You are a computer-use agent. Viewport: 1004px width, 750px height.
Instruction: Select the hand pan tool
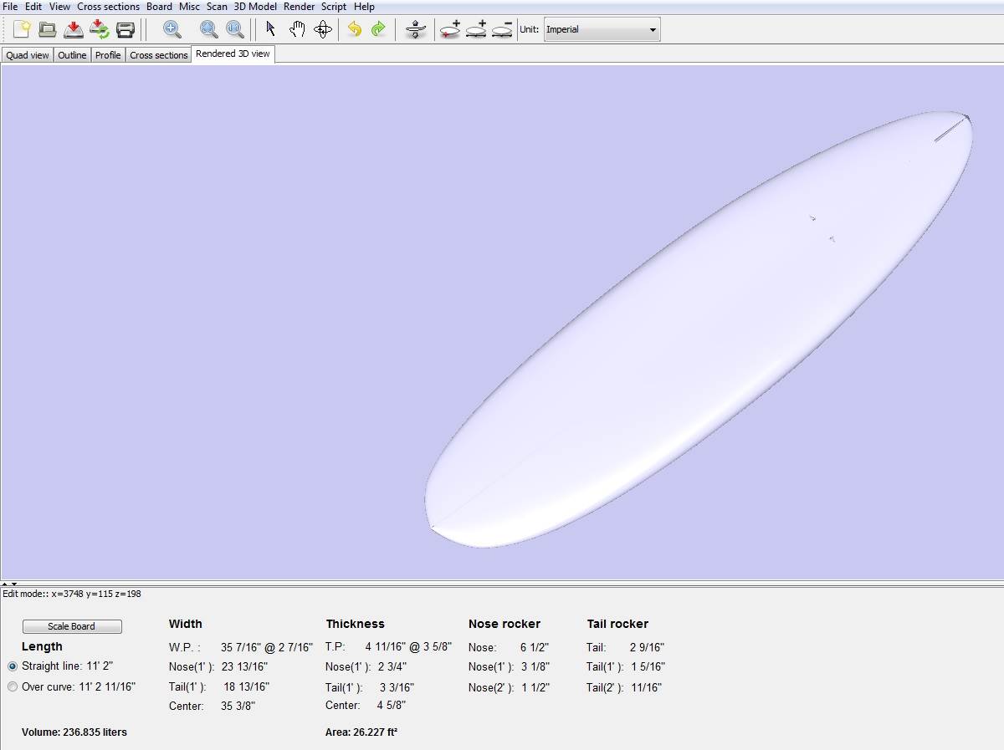(297, 30)
